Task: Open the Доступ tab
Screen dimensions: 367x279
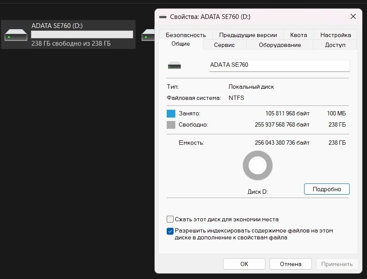Action: (335, 45)
